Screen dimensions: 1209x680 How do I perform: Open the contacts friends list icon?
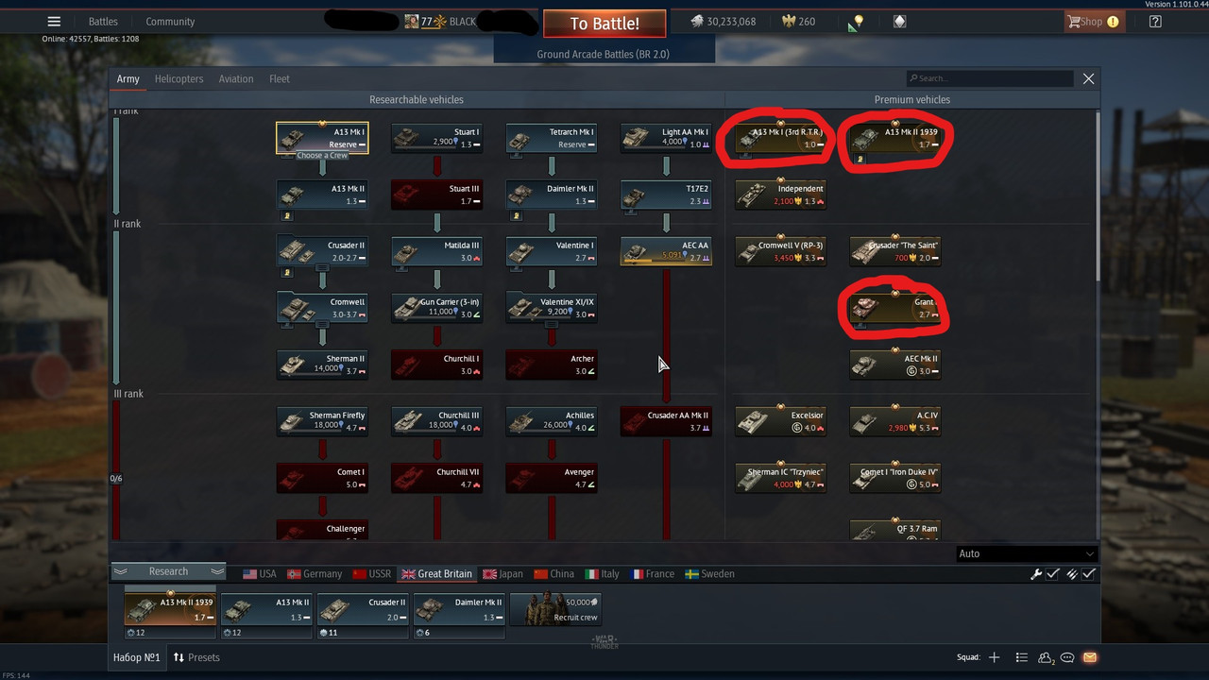click(x=1046, y=657)
